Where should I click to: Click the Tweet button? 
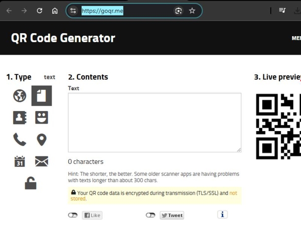[172, 215]
